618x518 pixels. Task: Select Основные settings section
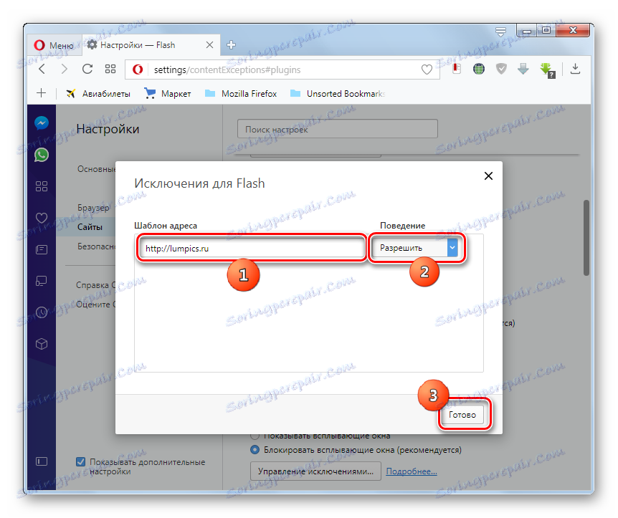coord(97,169)
